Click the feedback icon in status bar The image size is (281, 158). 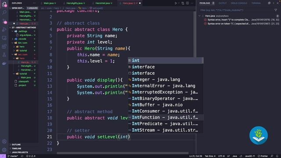[x=272, y=156]
